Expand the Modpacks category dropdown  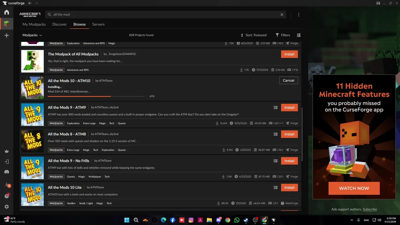(32, 35)
